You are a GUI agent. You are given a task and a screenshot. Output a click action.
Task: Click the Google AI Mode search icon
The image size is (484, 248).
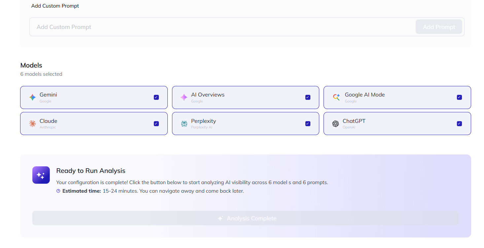[x=336, y=97]
